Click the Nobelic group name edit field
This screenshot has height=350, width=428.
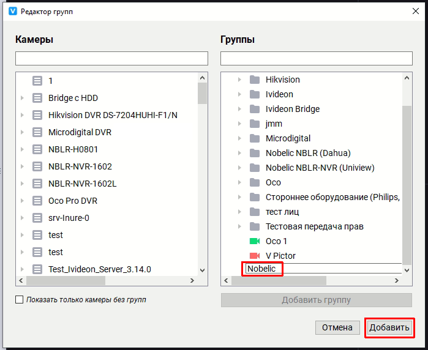(324, 269)
